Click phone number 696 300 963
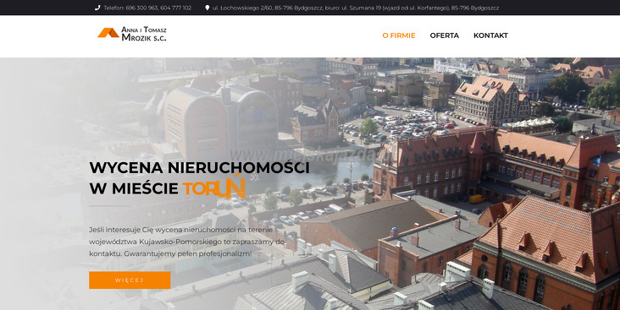The image size is (620, 310). [141, 8]
